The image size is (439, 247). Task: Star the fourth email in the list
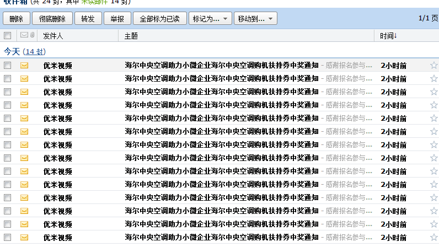pos(433,105)
